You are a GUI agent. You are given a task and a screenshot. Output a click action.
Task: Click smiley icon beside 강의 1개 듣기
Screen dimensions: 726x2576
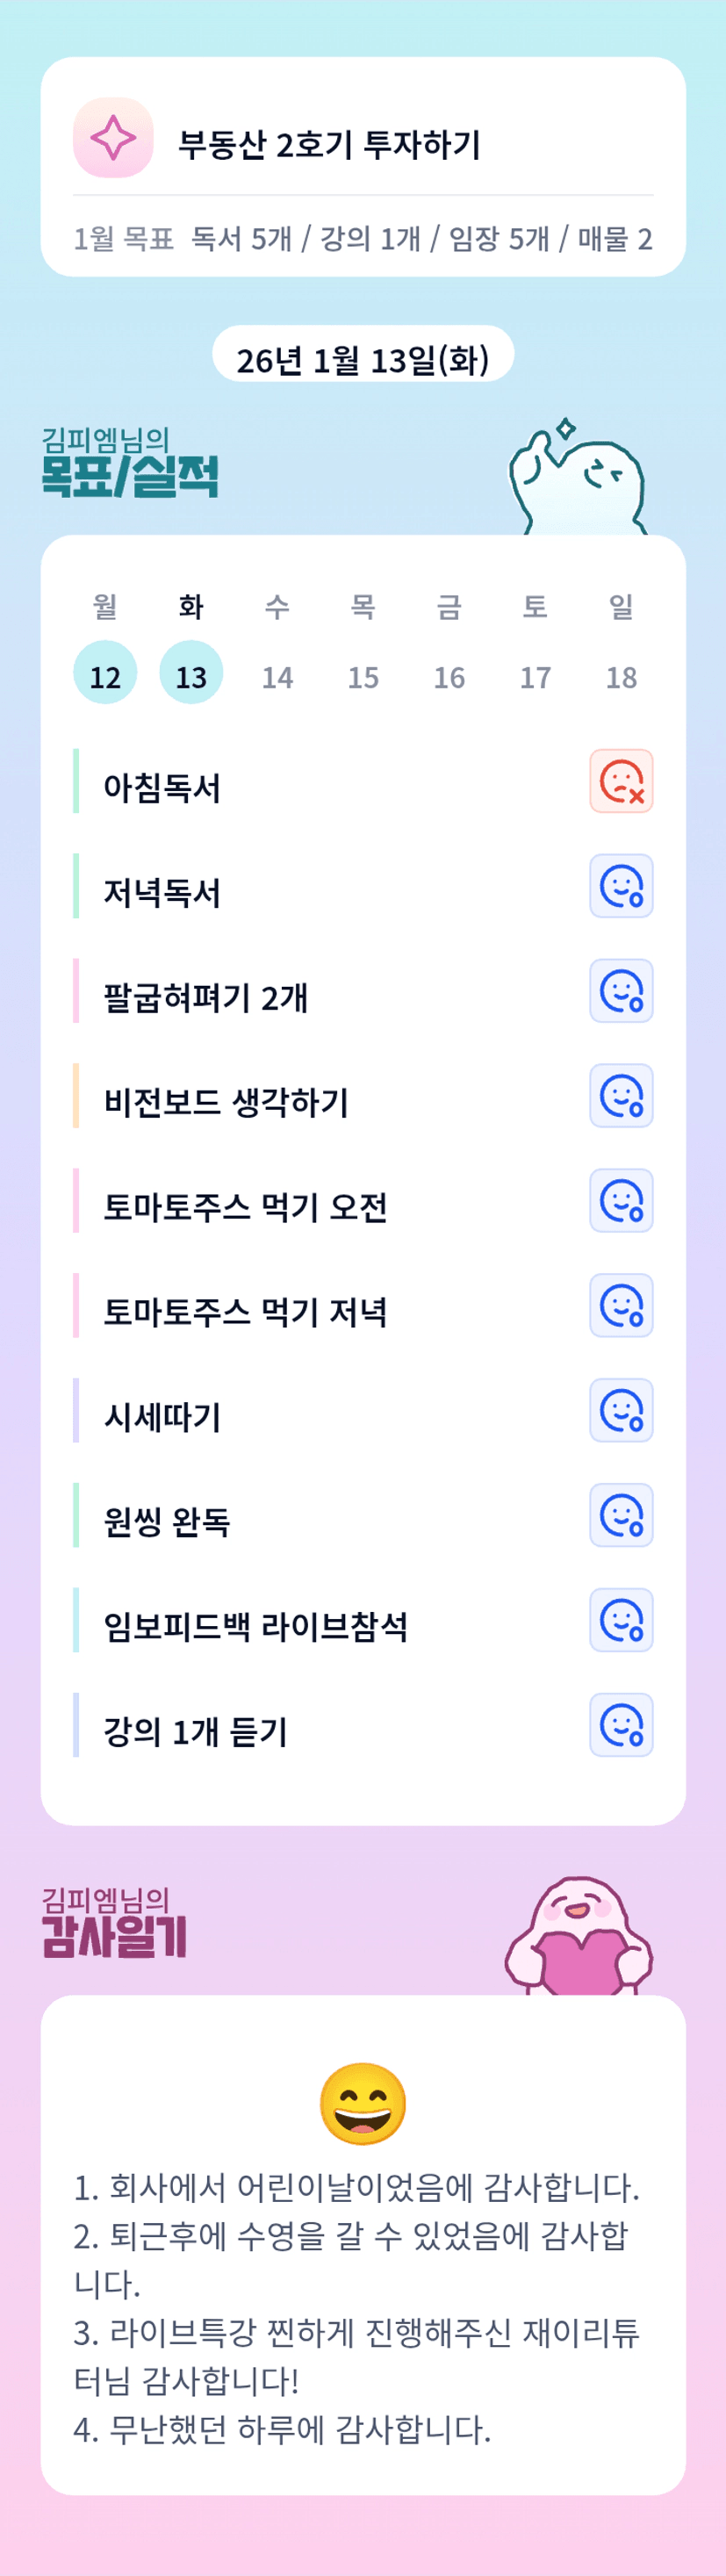(x=621, y=1726)
